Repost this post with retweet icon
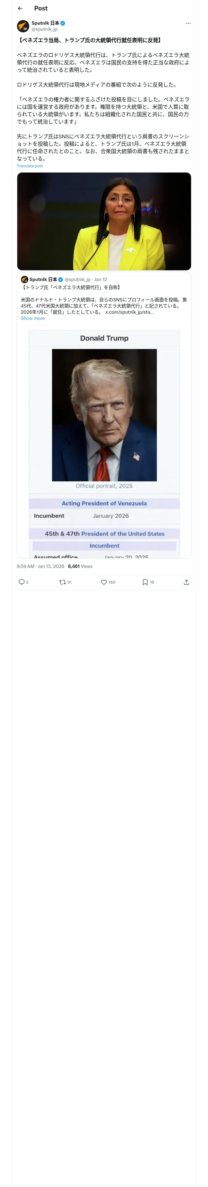Screen dimensions: 208x1187 (62, 582)
